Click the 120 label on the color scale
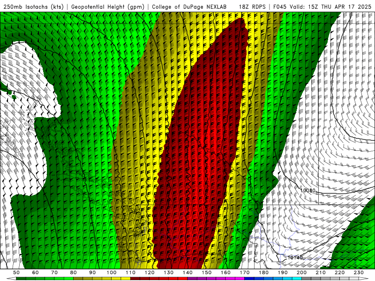 (x=150, y=273)
